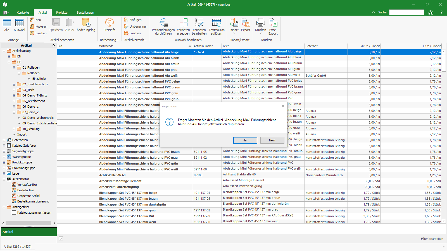Click the Preisinfo euro icon
This screenshot has height=251, width=447.
[x=109, y=23]
